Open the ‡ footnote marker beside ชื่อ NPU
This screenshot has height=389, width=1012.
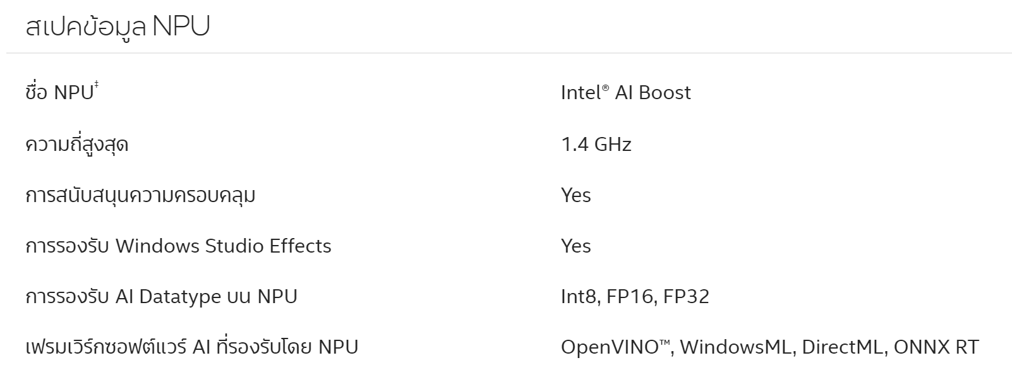pyautogui.click(x=97, y=85)
